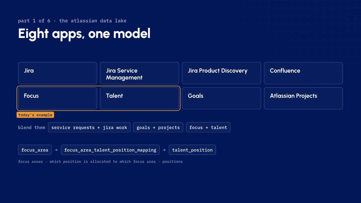The height and width of the screenshot is (203, 361).
Task: Open the Jira Product Discovery card
Action: coord(221,73)
